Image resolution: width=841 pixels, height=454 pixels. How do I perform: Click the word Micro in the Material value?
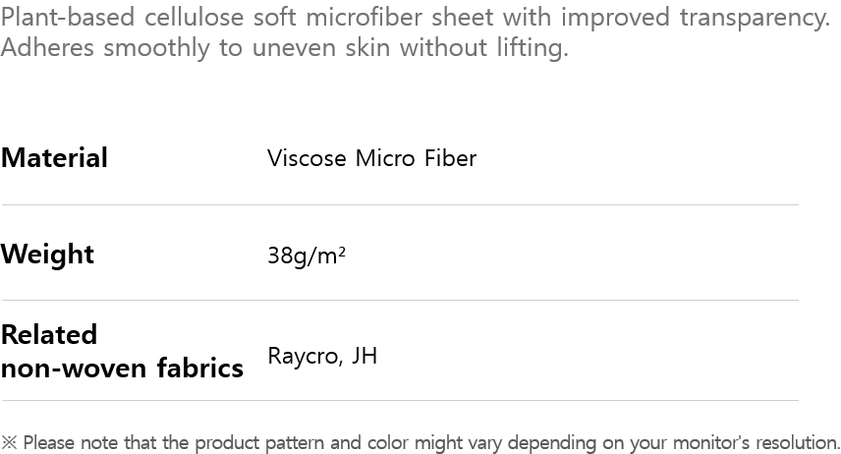[x=387, y=158]
